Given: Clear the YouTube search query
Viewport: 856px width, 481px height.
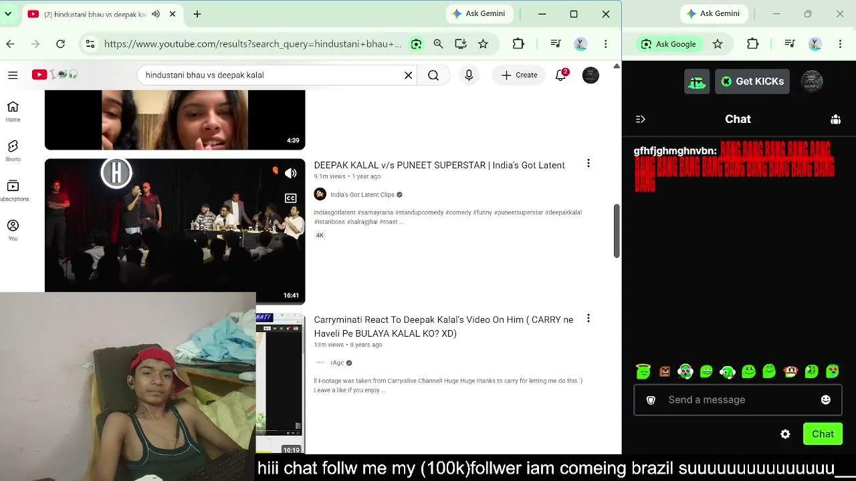Looking at the screenshot, I should click(x=409, y=75).
